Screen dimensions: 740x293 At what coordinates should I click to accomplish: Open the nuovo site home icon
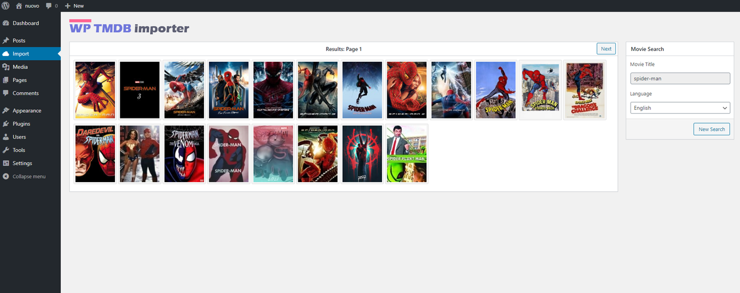[x=19, y=6]
